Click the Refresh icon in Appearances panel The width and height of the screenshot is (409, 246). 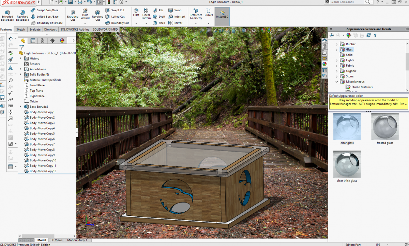pos(368,35)
